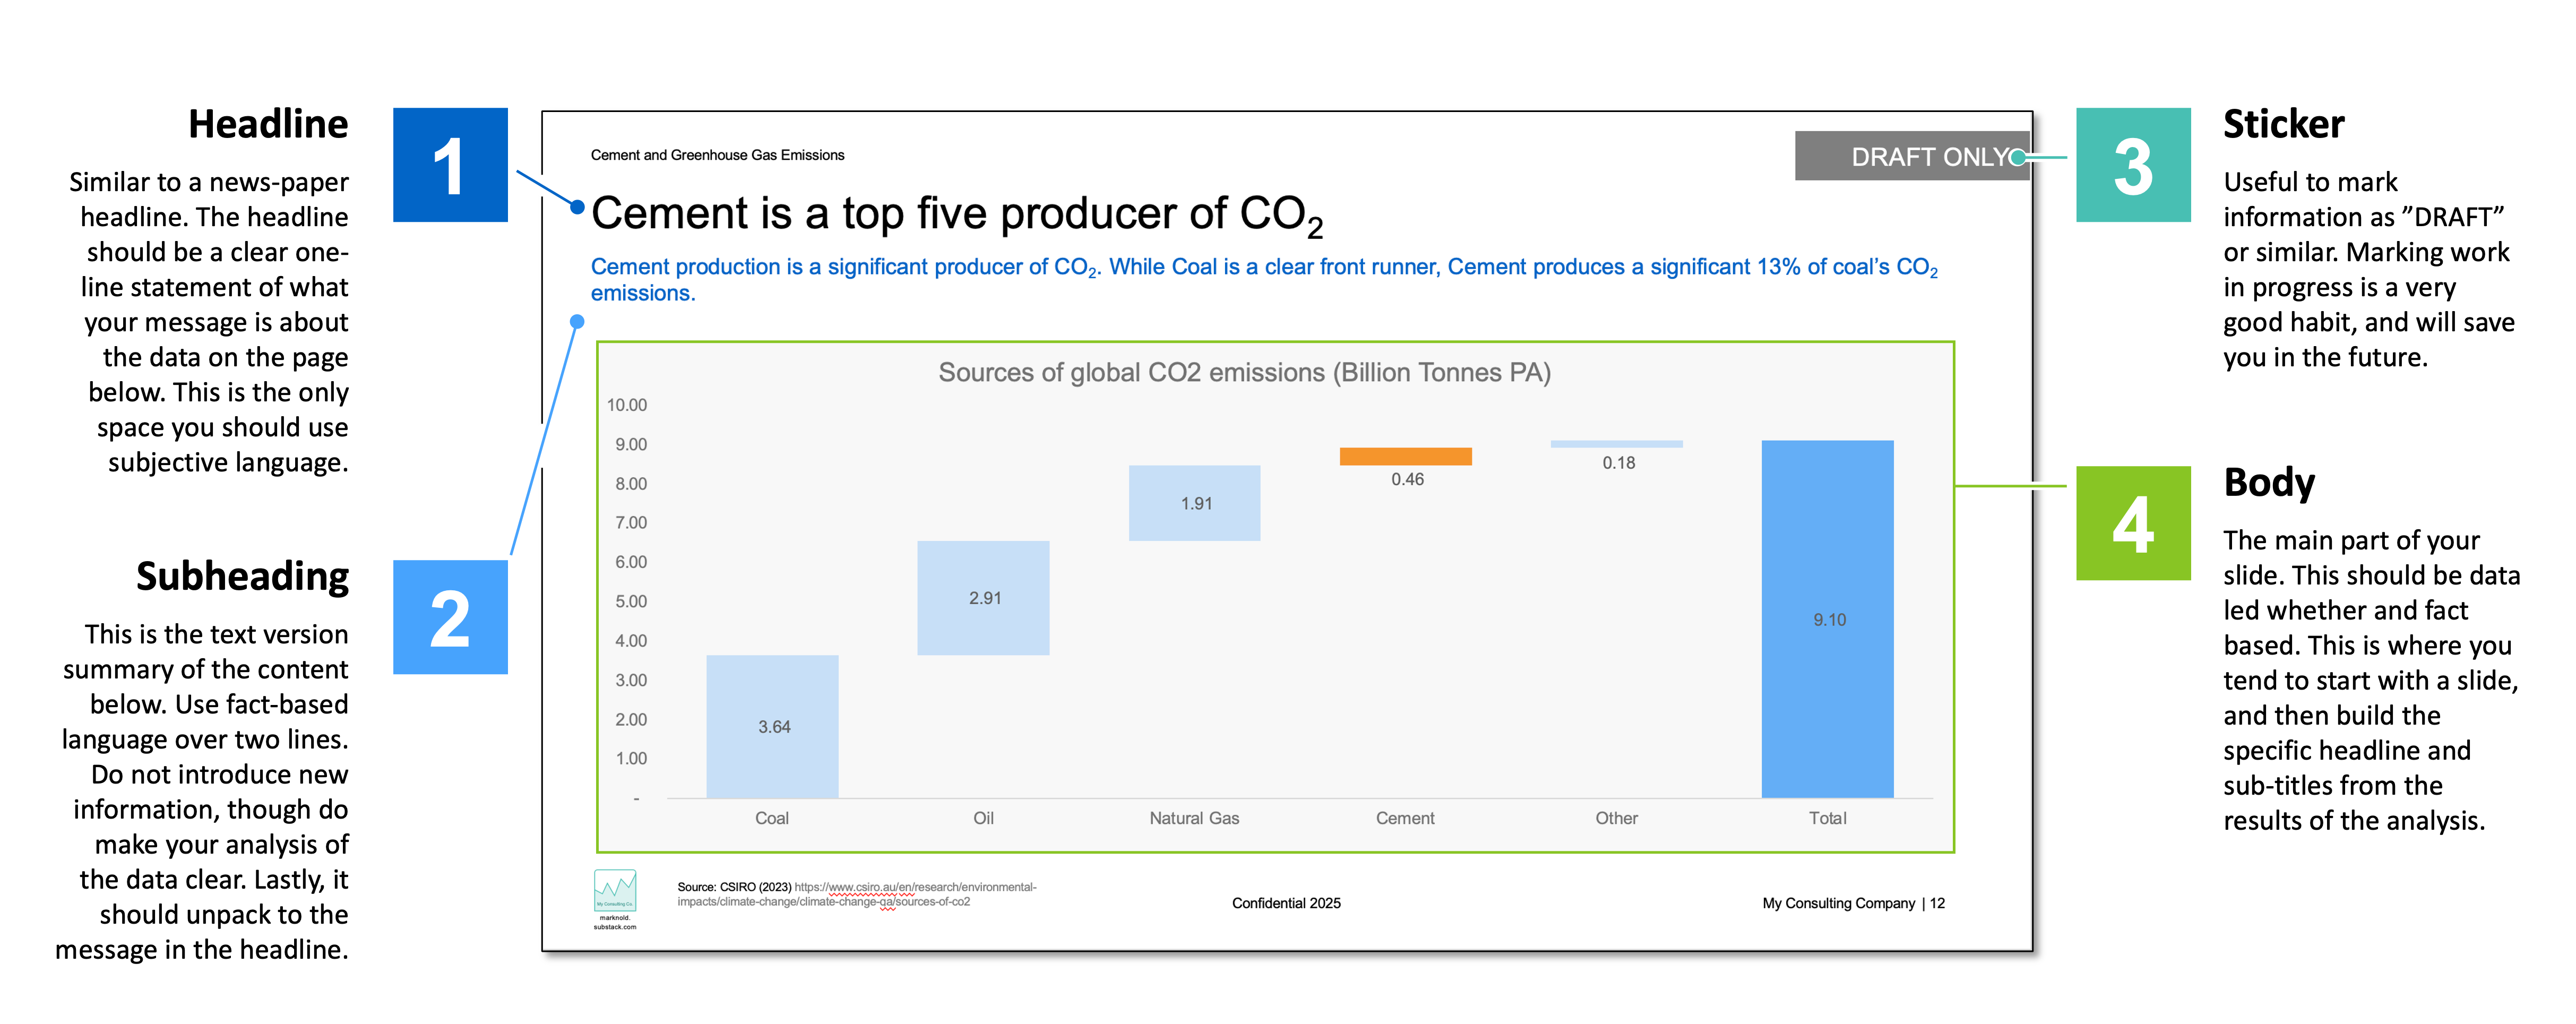
Task: Select the DRAFT ONLY sticker
Action: point(1910,157)
